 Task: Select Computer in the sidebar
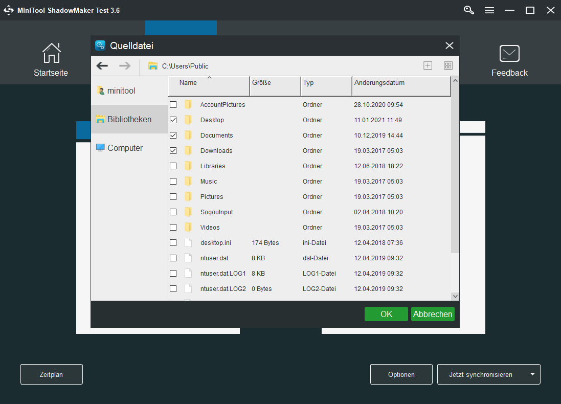click(124, 148)
